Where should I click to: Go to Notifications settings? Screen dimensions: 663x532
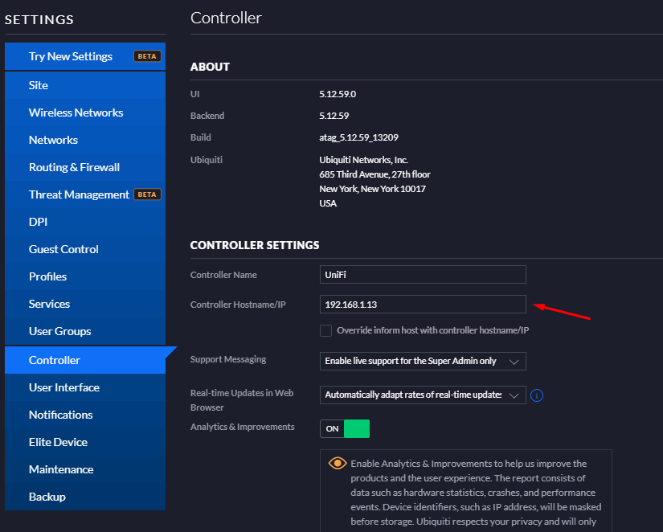(x=85, y=415)
